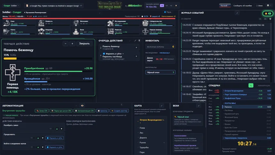Decrease event log font size A-

[x=260, y=19]
